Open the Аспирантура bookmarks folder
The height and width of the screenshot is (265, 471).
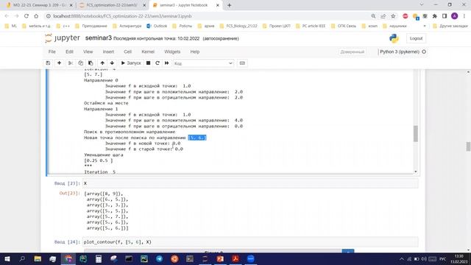click(x=127, y=26)
